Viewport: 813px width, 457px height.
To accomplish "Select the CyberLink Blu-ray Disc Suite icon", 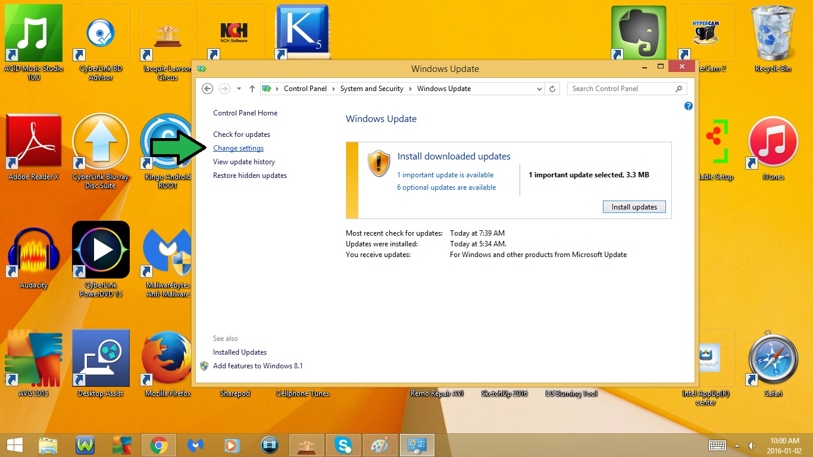I will tap(101, 151).
